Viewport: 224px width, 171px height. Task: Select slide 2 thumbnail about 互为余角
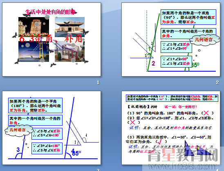coord(171,39)
